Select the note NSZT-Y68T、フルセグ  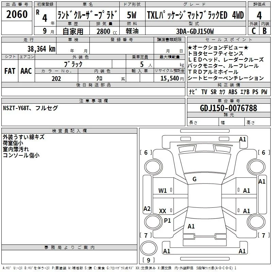30,108
